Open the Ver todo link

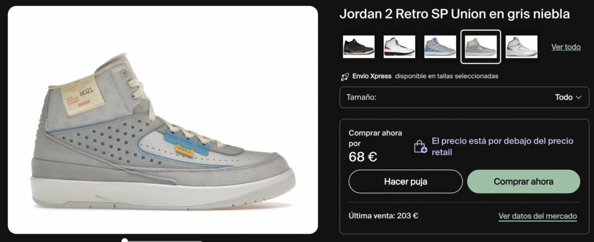(566, 47)
